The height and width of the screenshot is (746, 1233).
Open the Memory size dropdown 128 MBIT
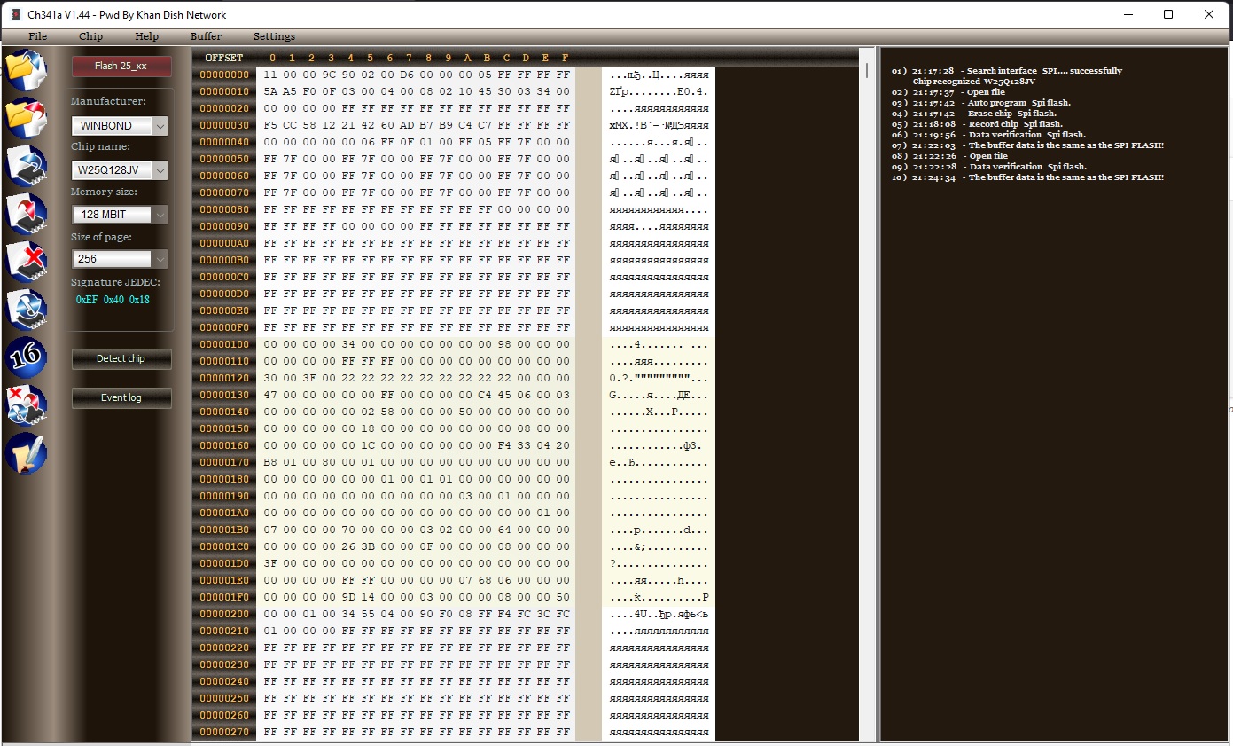tap(119, 215)
